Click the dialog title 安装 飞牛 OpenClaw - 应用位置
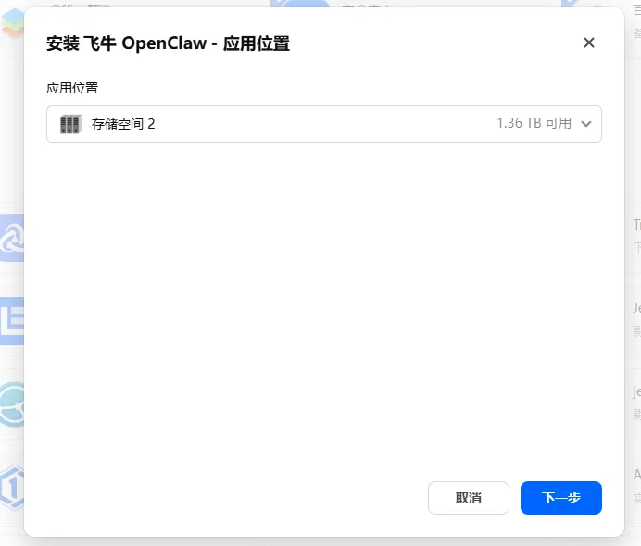This screenshot has width=641, height=546. (168, 43)
